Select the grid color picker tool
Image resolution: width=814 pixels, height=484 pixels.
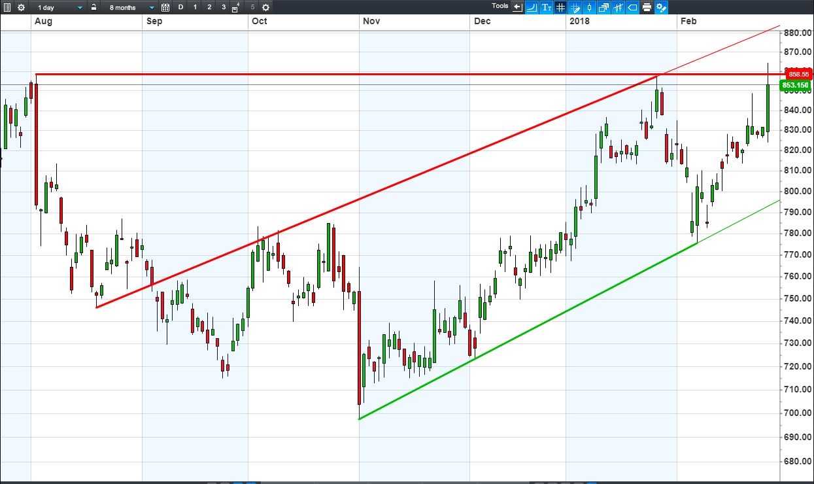coord(575,7)
